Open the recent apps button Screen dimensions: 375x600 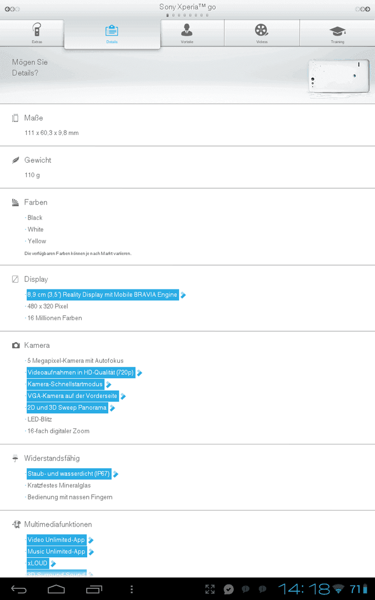pyautogui.click(x=94, y=589)
